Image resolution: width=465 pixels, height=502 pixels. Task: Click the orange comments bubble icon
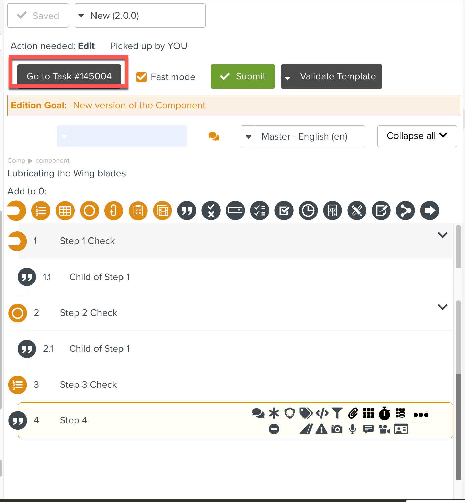[214, 136]
